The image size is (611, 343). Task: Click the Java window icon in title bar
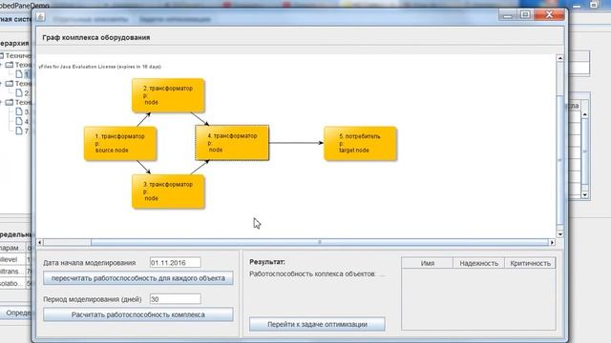coord(40,17)
